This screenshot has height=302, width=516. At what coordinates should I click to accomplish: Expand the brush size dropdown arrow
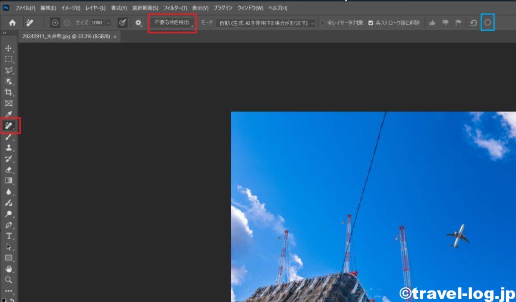point(108,23)
